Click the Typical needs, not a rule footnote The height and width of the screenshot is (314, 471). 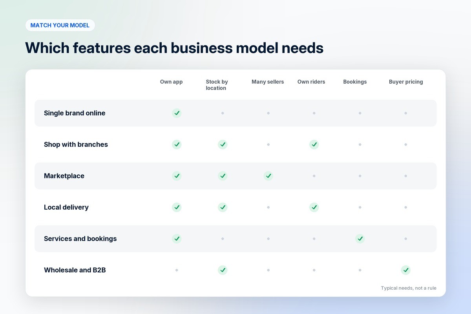click(409, 288)
